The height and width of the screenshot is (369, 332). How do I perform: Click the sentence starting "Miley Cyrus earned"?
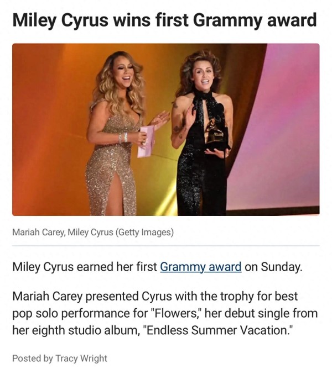[157, 267]
